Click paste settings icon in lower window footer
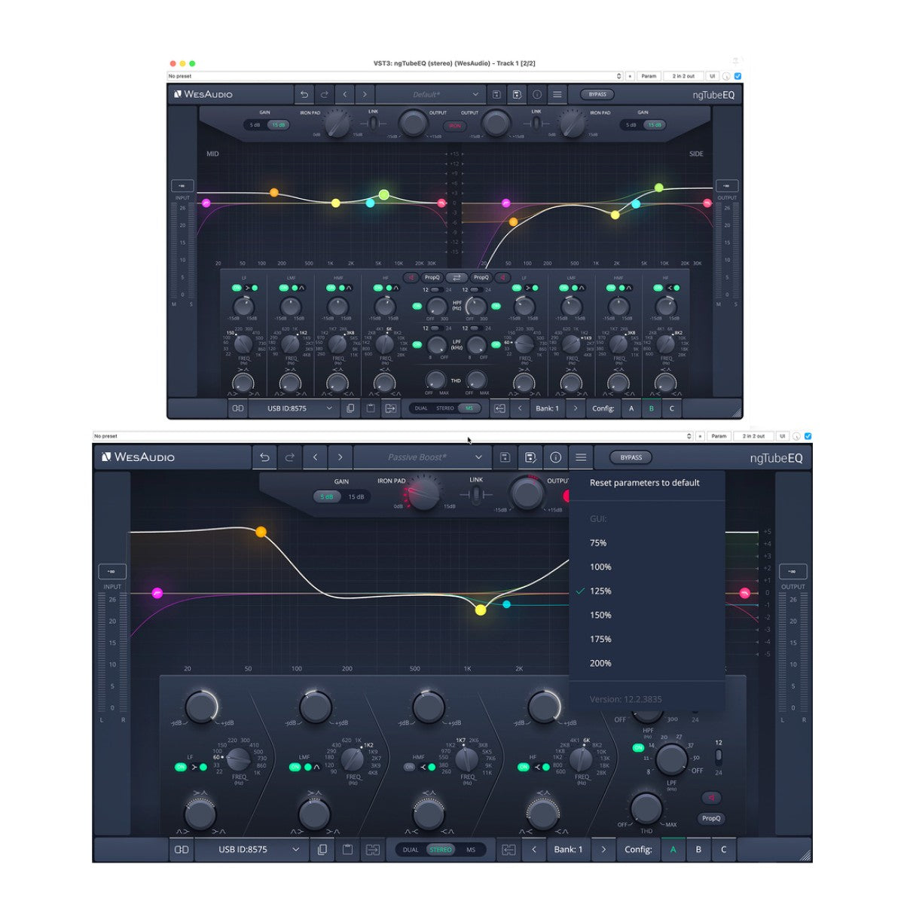 (x=347, y=849)
